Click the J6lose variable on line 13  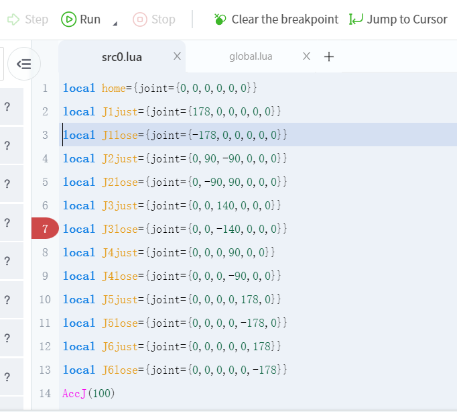click(119, 370)
